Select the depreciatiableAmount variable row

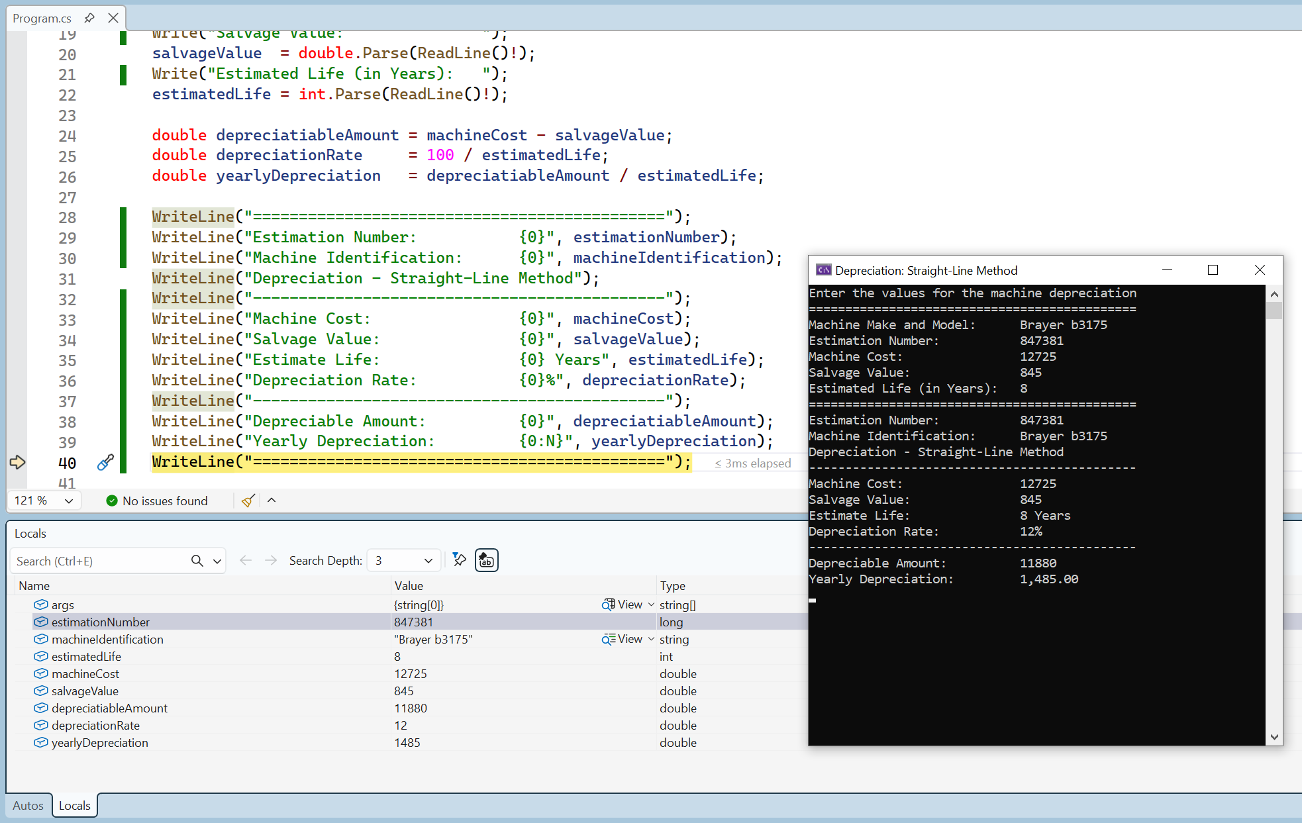411,708
